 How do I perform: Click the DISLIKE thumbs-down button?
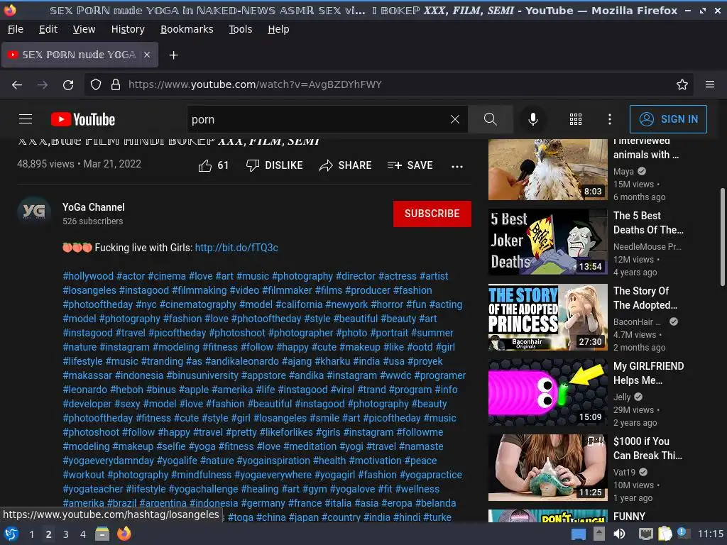(x=275, y=165)
